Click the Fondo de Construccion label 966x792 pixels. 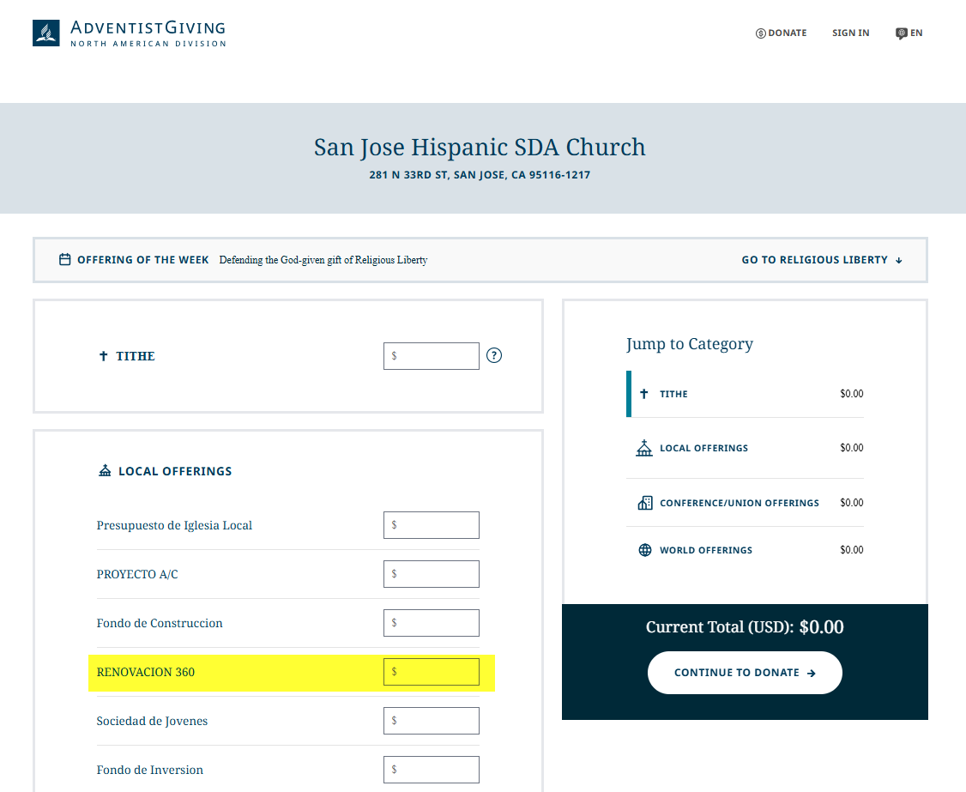(160, 623)
